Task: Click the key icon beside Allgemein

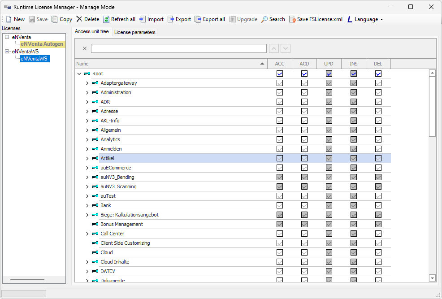Action: pos(95,130)
